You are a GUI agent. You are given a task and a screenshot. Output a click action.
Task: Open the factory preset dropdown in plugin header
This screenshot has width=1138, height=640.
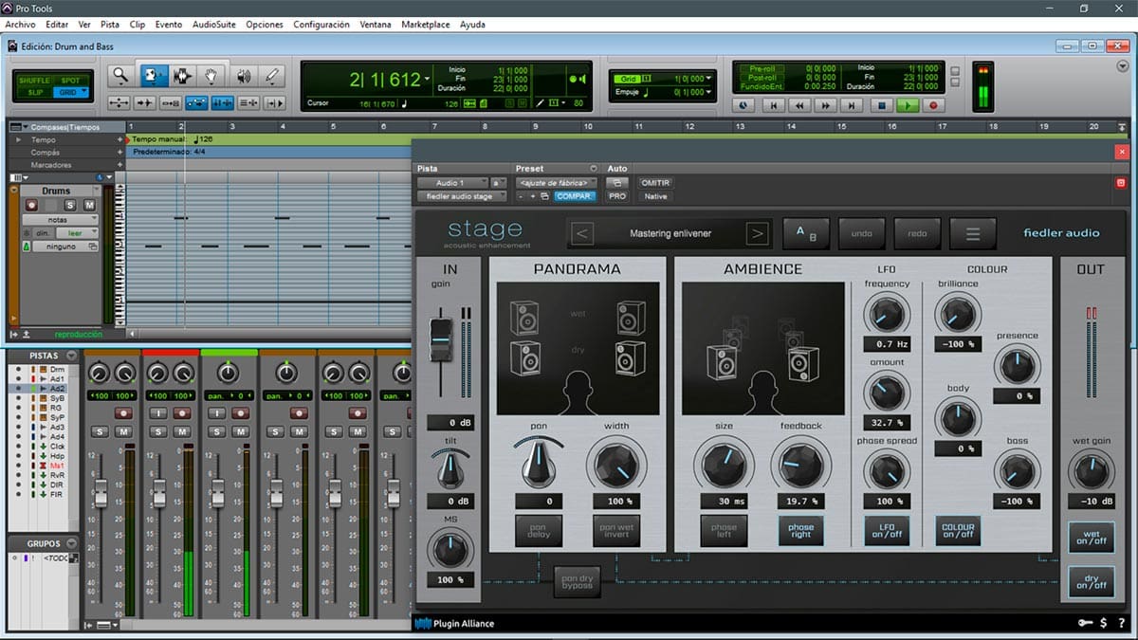click(x=557, y=183)
